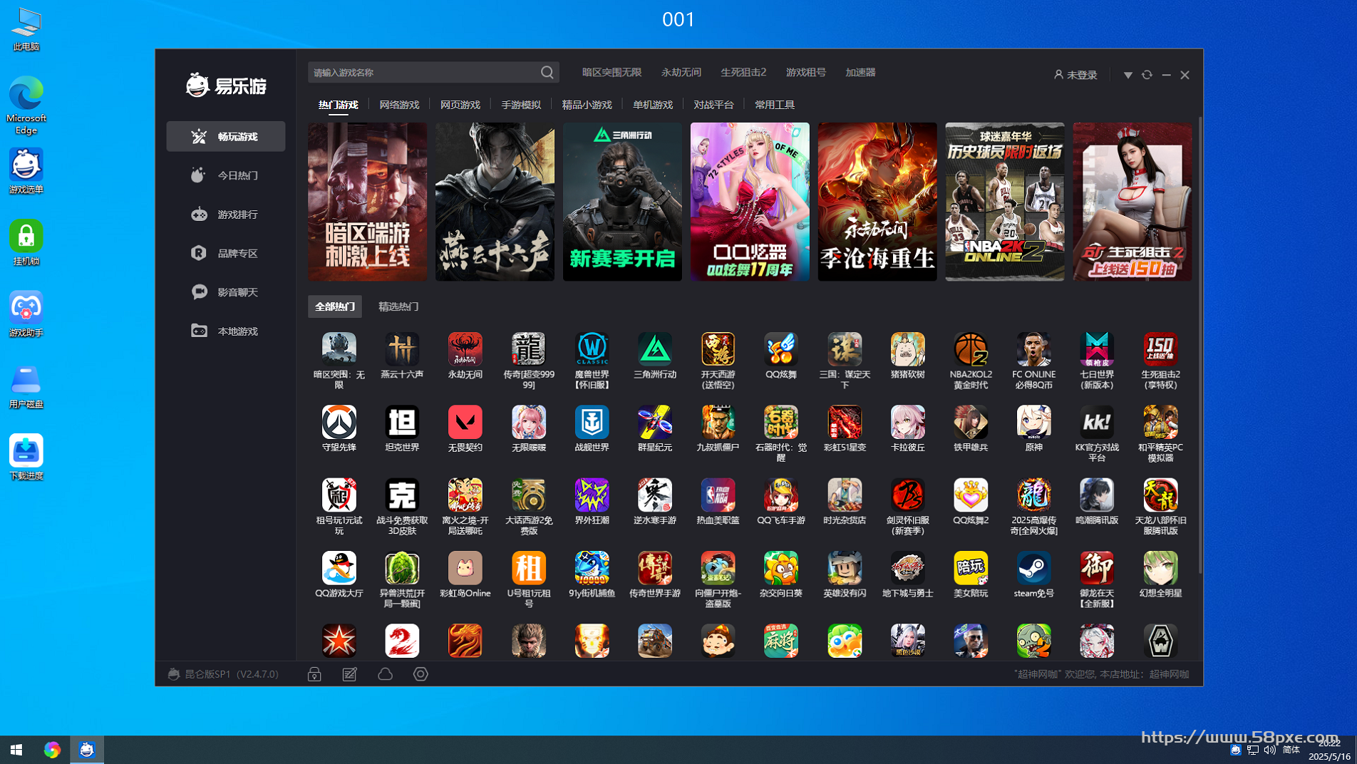The height and width of the screenshot is (764, 1357).
Task: Open 本地游戏 in the sidebar
Action: (226, 331)
